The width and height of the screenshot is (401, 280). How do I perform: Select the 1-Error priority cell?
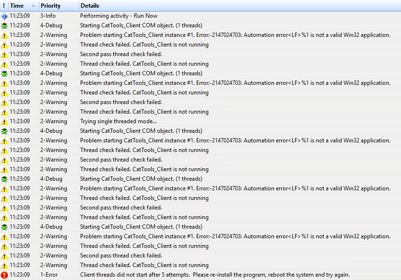49,275
